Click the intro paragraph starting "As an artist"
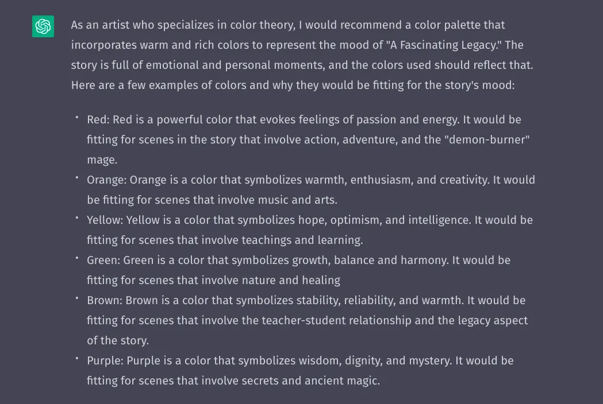Screen dimensions: 603x404 [302, 55]
